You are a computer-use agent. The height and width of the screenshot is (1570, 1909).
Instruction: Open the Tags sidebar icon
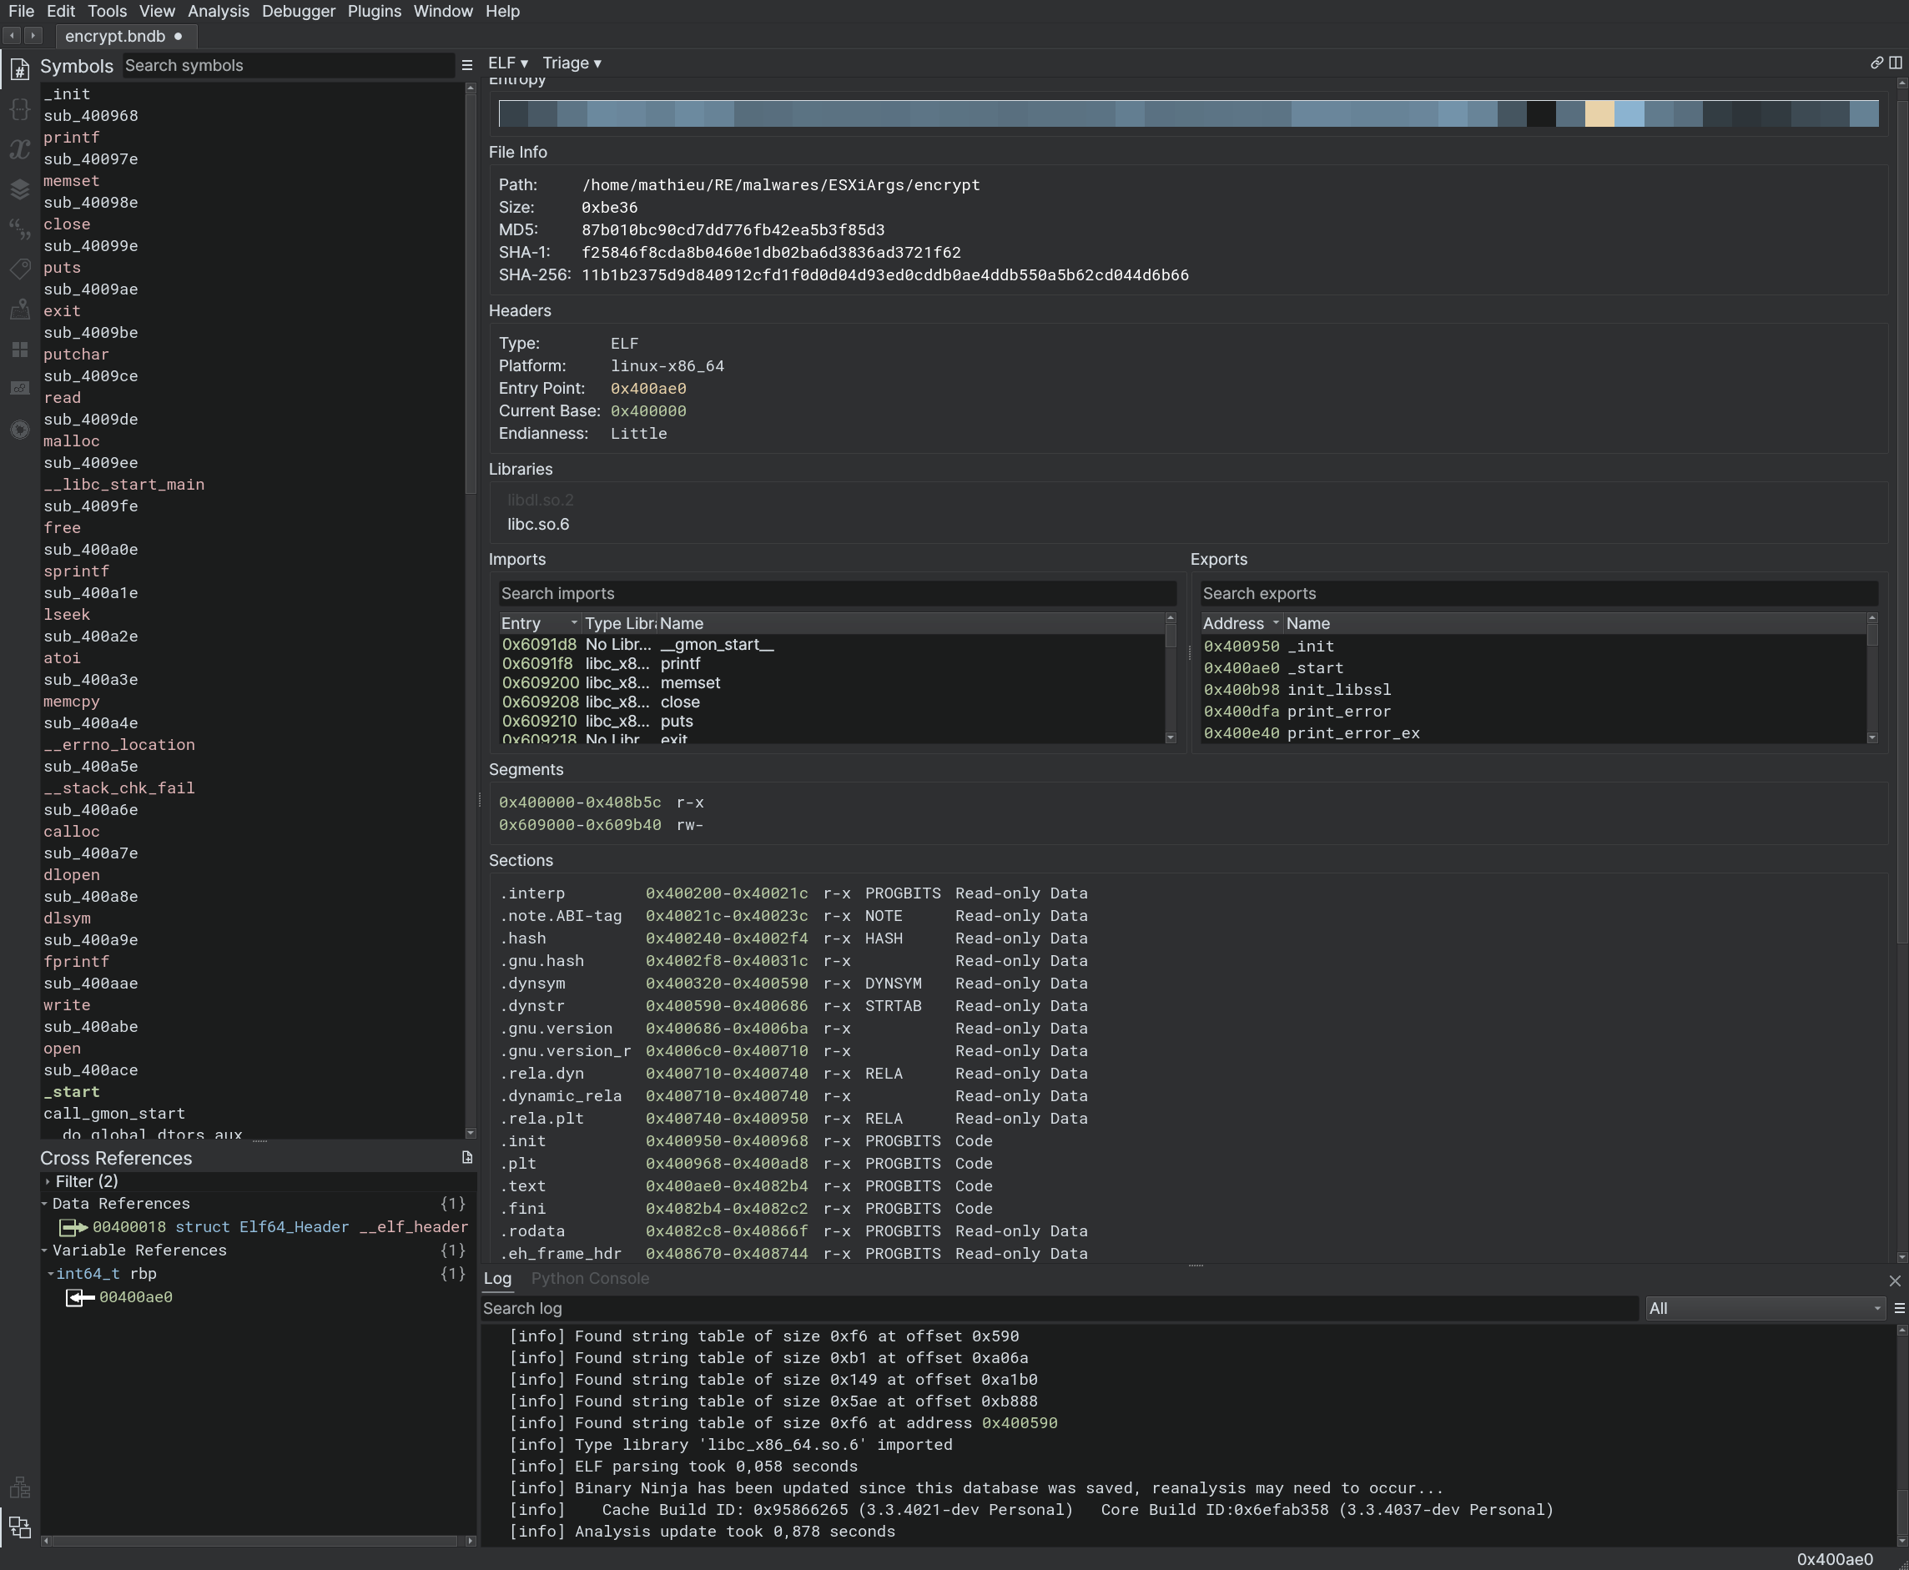[20, 269]
